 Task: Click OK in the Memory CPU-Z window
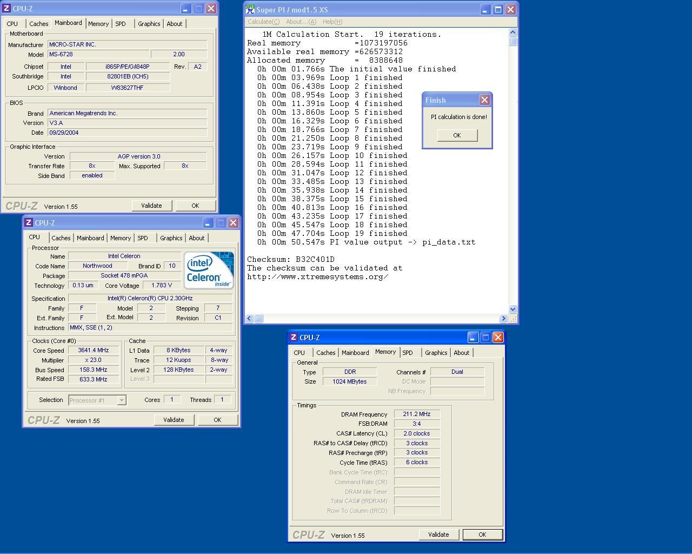point(482,535)
